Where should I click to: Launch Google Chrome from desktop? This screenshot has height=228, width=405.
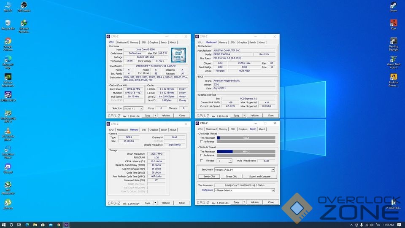pyautogui.click(x=8, y=44)
